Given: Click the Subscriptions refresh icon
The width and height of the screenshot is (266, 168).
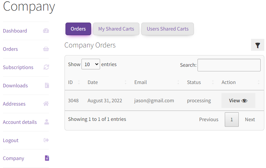Looking at the screenshot, I should [46, 67].
